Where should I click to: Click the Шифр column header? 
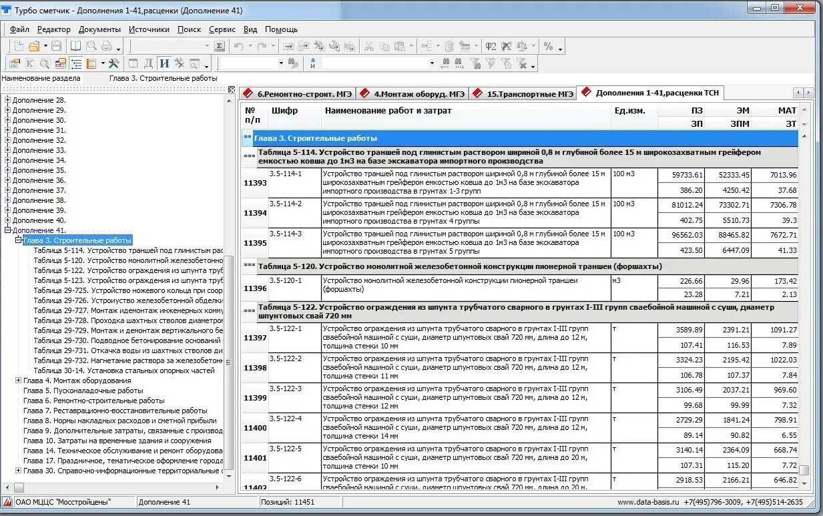pyautogui.click(x=296, y=117)
